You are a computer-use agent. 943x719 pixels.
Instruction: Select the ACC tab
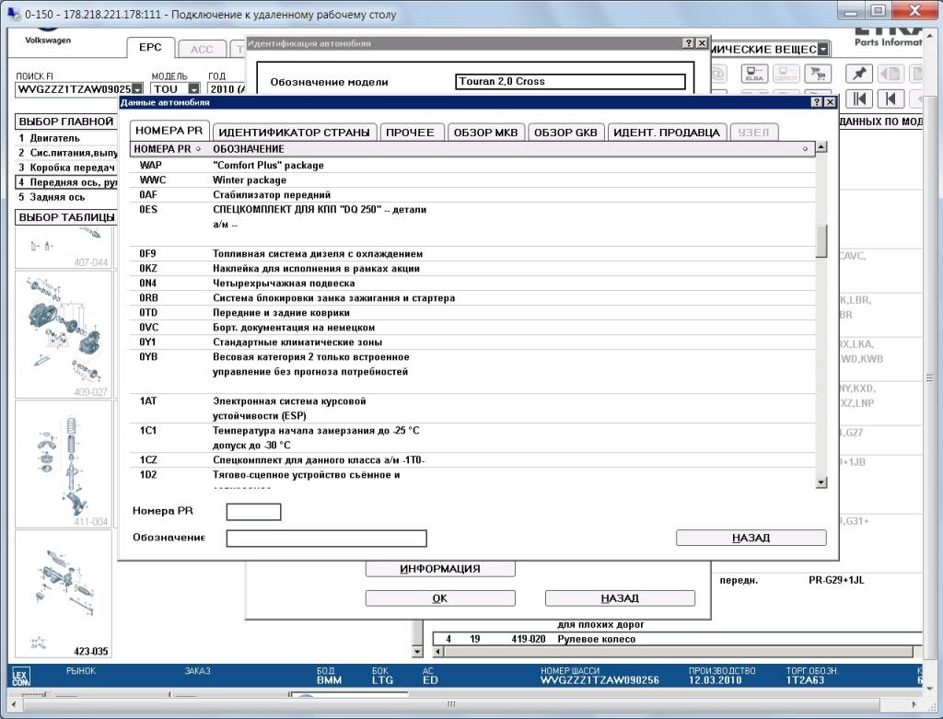(202, 50)
